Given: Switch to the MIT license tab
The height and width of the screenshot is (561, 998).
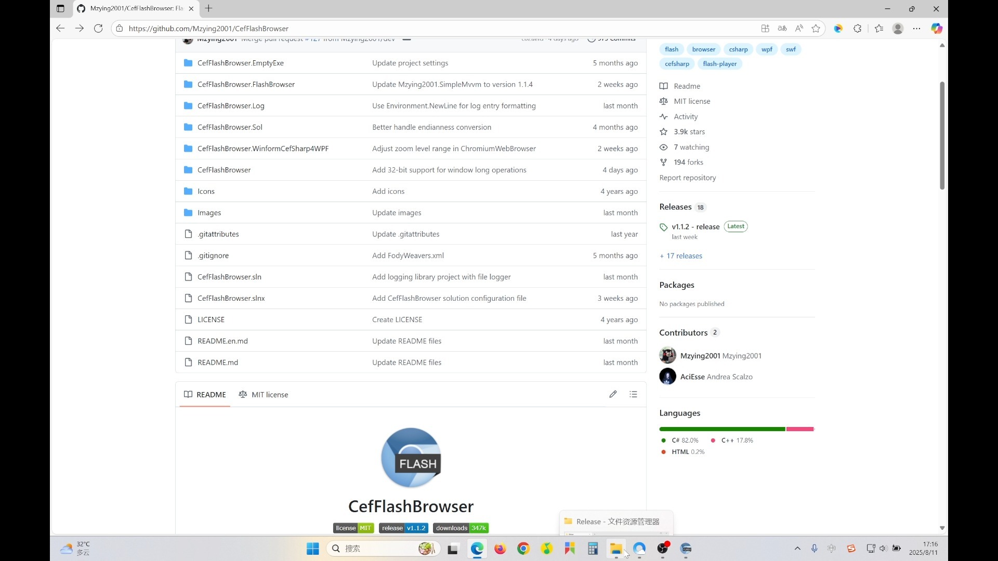Looking at the screenshot, I should tap(263, 395).
